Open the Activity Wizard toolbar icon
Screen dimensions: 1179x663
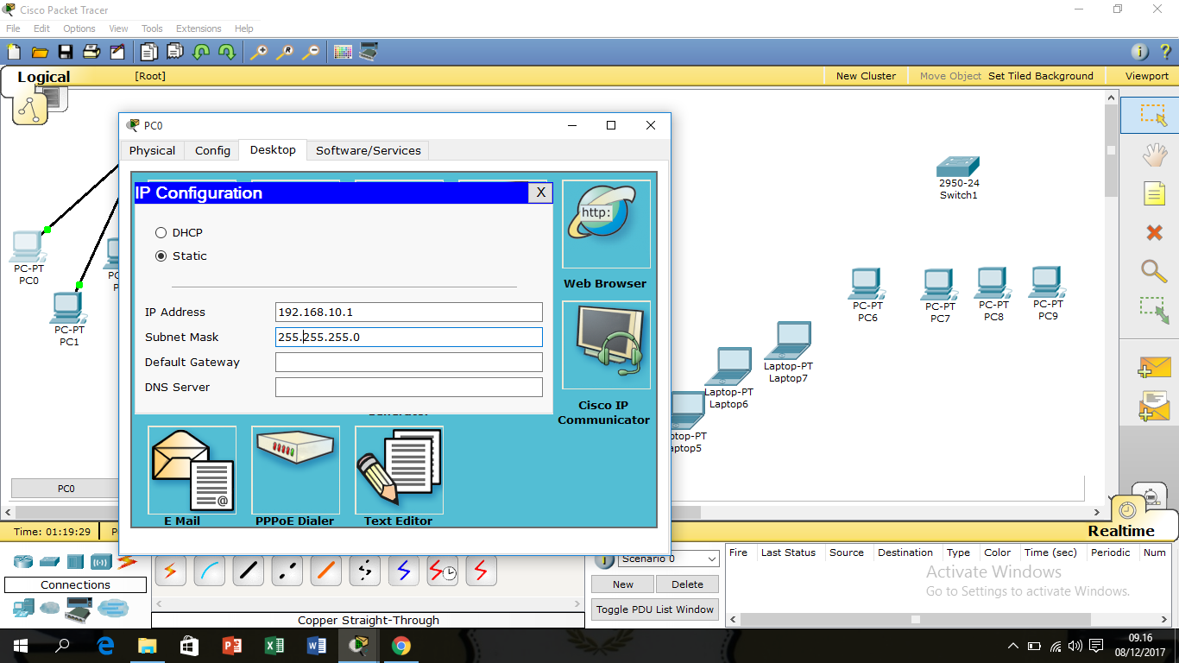[x=117, y=52]
